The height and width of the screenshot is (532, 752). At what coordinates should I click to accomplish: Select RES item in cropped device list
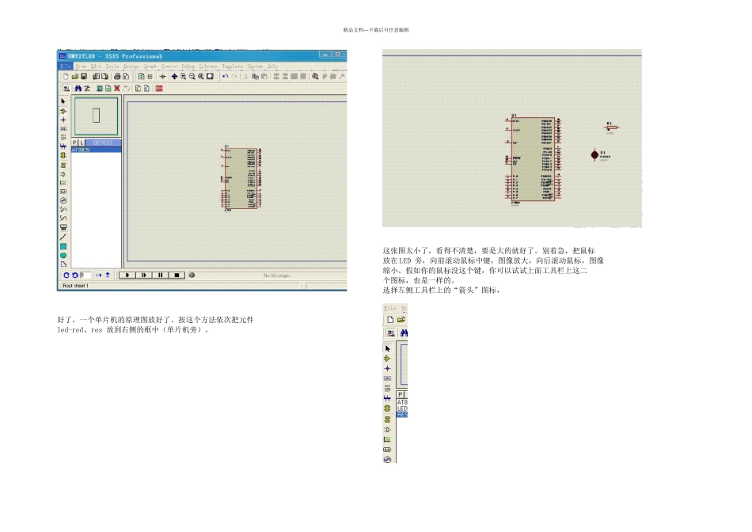[x=402, y=415]
